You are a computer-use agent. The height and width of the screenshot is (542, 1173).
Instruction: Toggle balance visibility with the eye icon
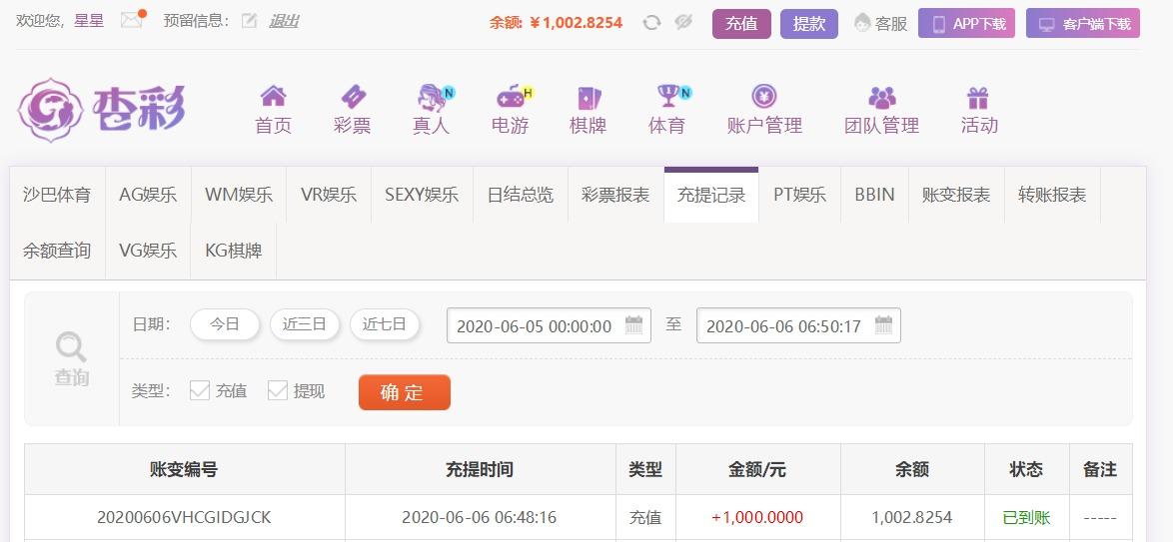683,22
